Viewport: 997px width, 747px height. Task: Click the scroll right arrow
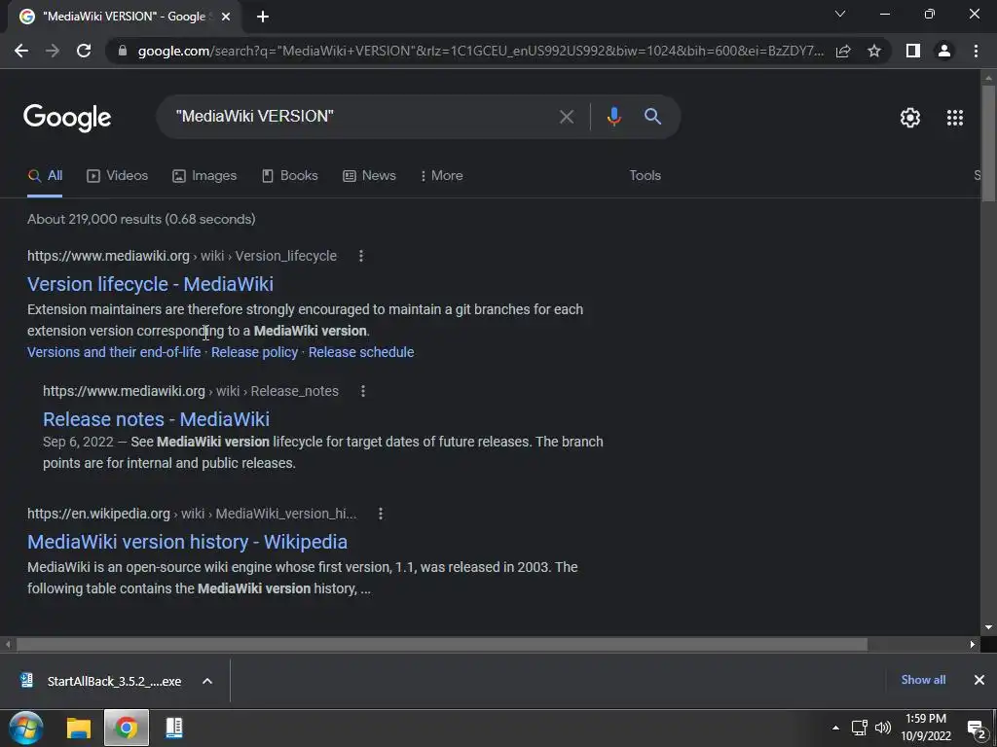(973, 645)
